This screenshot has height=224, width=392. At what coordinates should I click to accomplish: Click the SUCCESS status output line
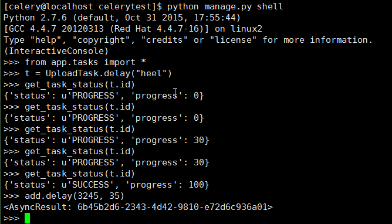pyautogui.click(x=106, y=185)
